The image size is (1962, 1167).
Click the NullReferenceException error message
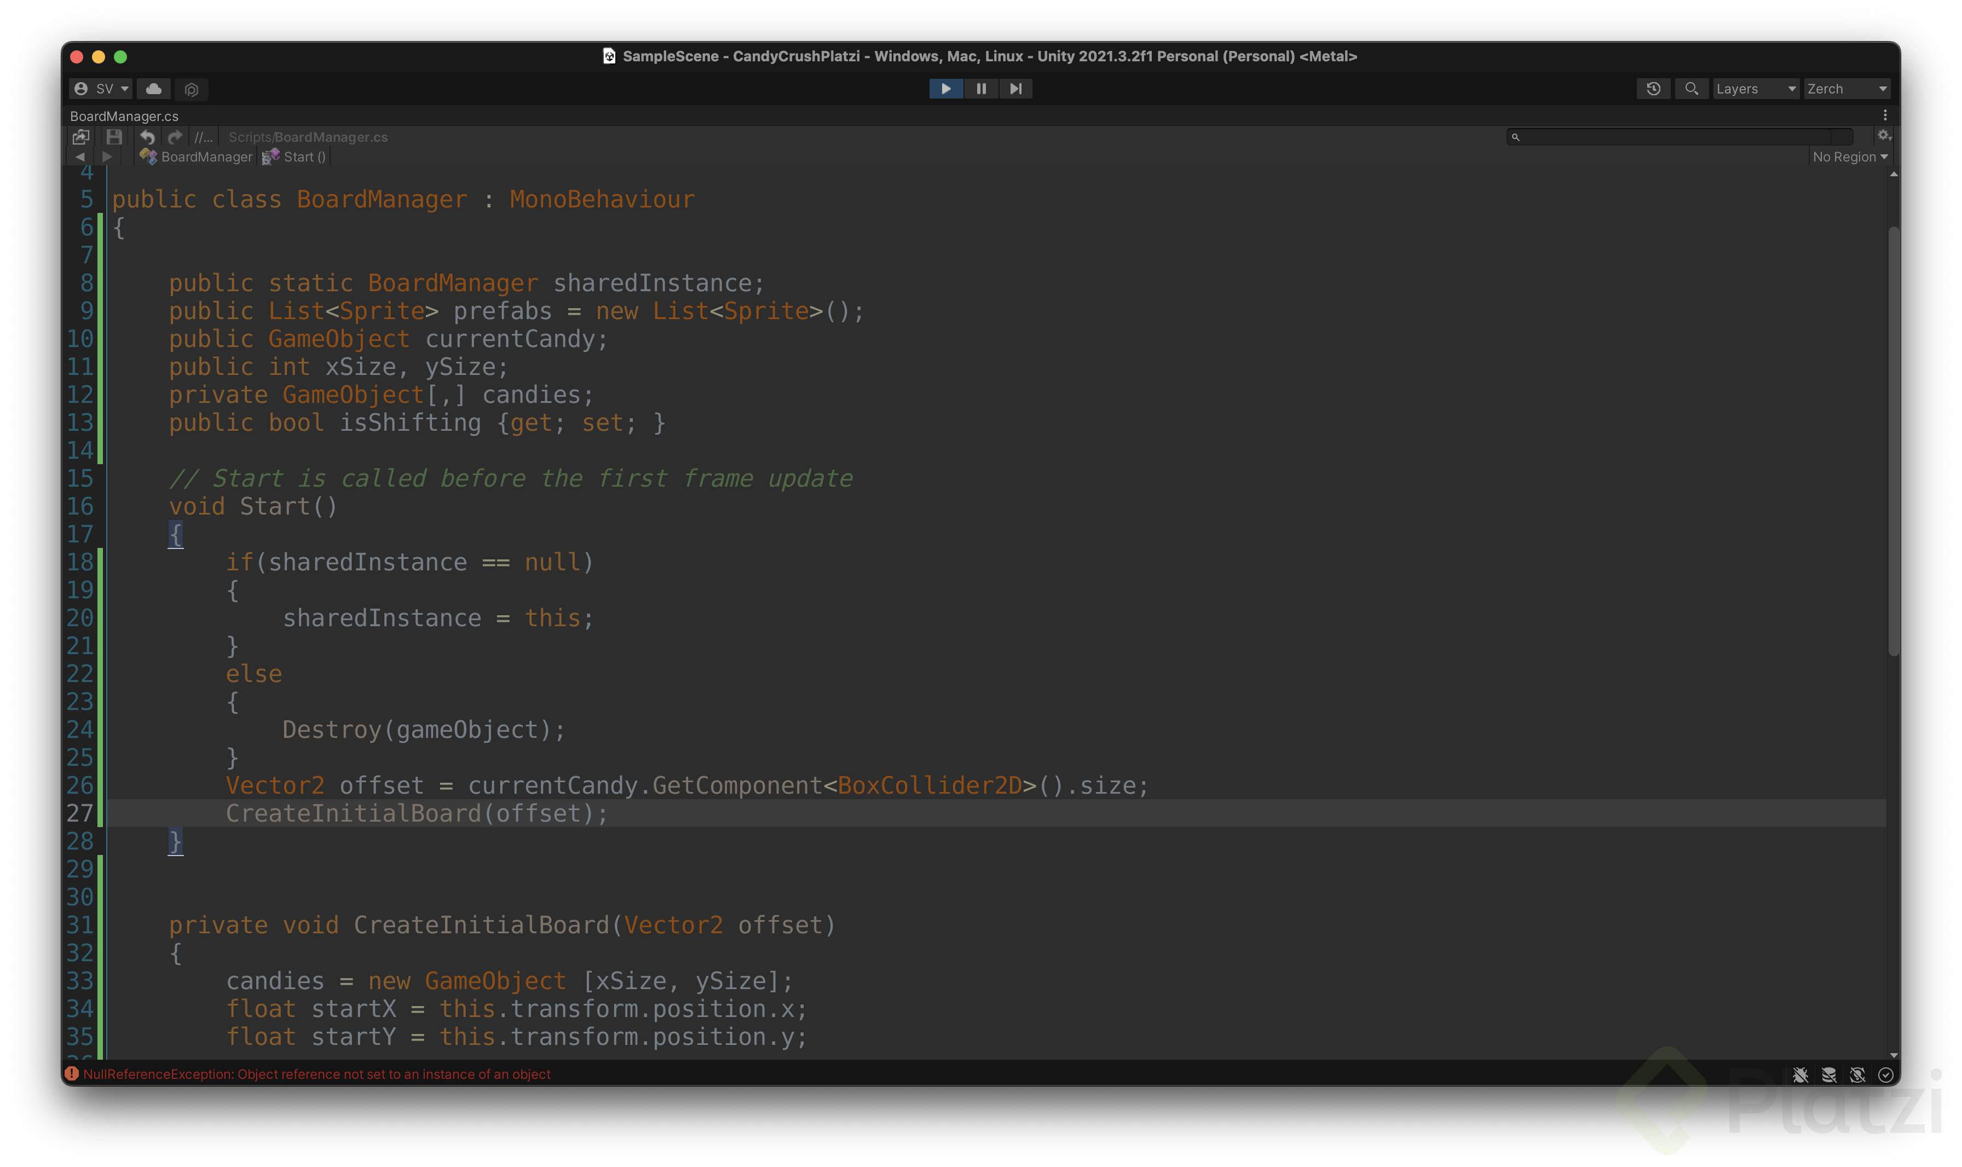click(316, 1074)
